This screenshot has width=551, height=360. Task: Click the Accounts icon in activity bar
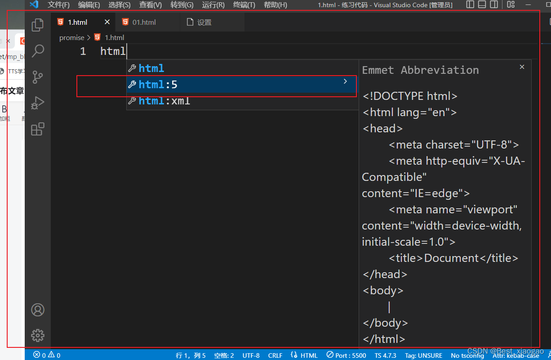[38, 310]
